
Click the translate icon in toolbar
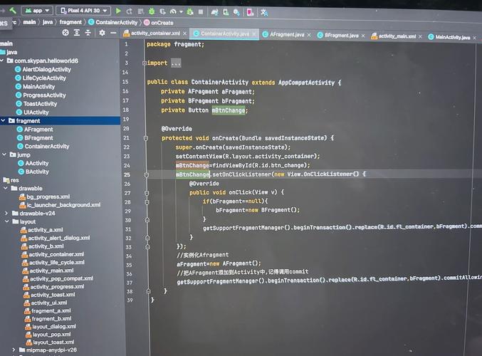[x=264, y=13]
